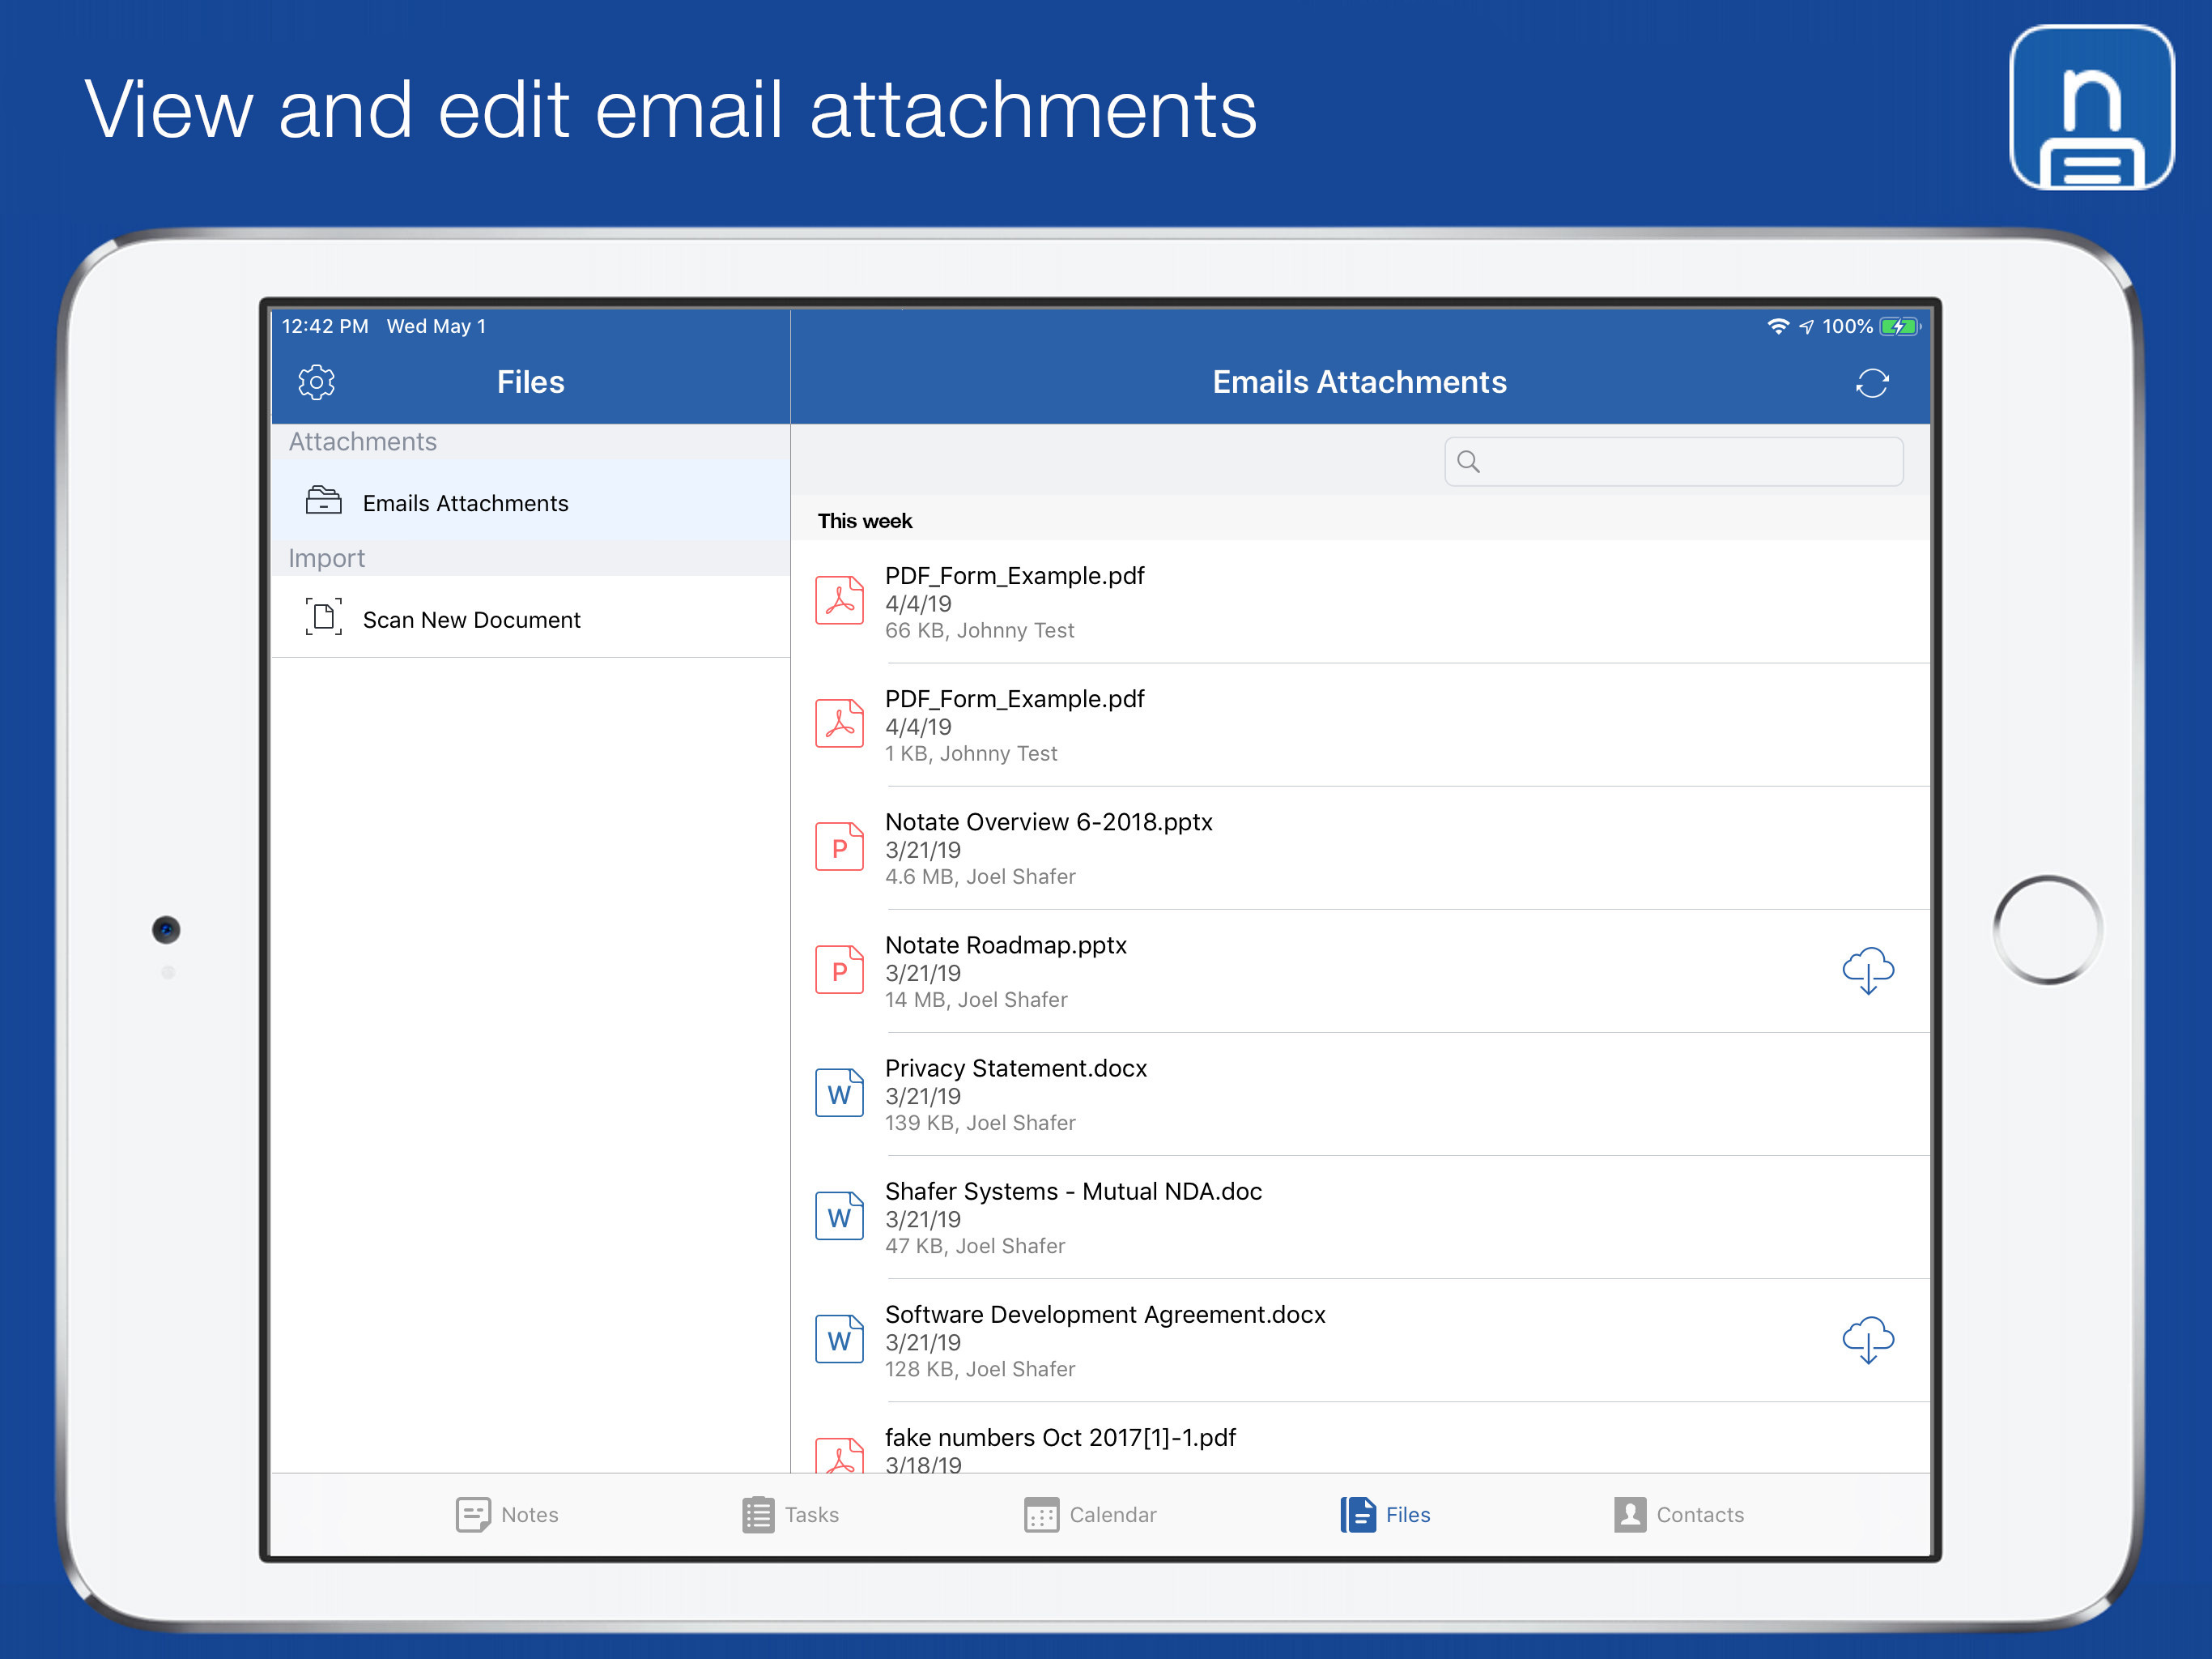Click the Emails Attachments folder tray icon

323,501
